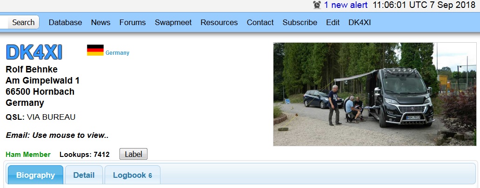Click the alarm clock alert icon

(317, 5)
